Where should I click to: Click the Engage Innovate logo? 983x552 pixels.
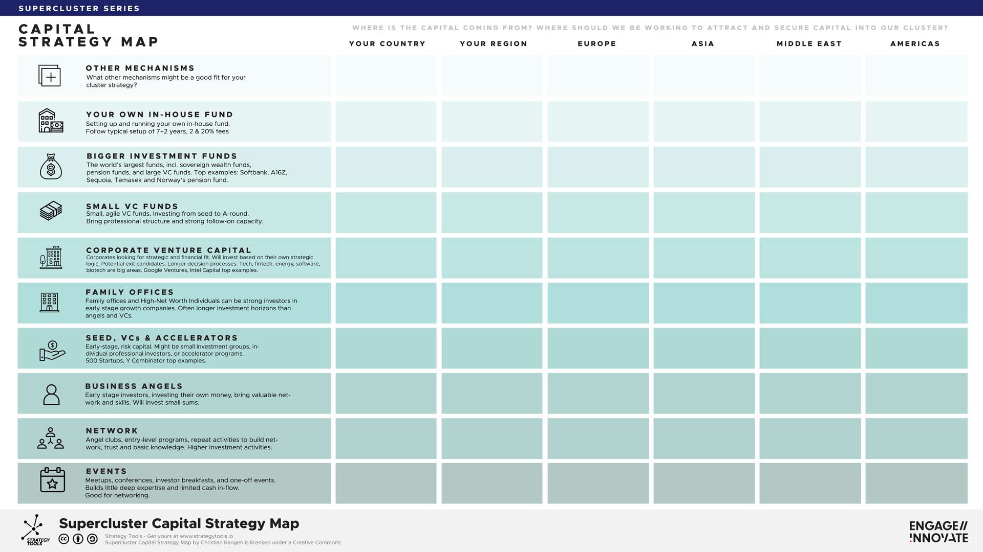(x=938, y=532)
